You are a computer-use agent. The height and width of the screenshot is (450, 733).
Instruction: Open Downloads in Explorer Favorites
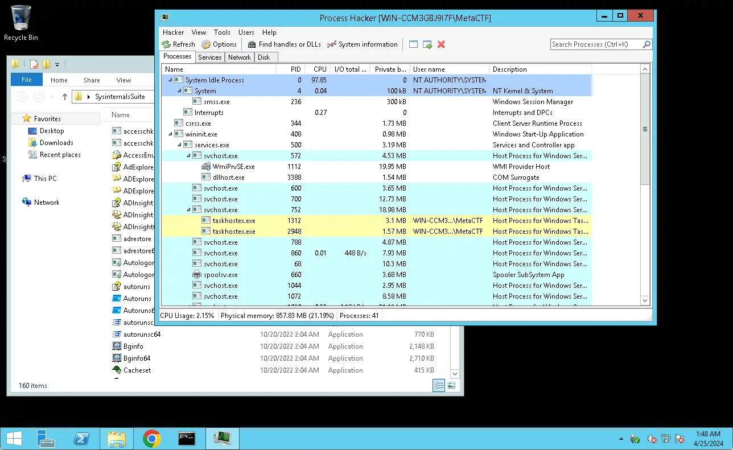pyautogui.click(x=56, y=143)
